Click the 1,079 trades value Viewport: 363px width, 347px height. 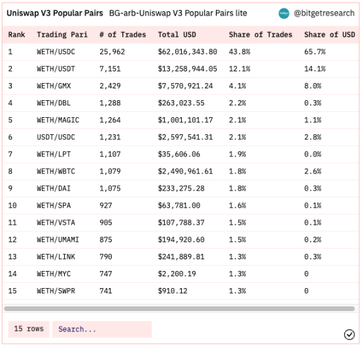[110, 172]
